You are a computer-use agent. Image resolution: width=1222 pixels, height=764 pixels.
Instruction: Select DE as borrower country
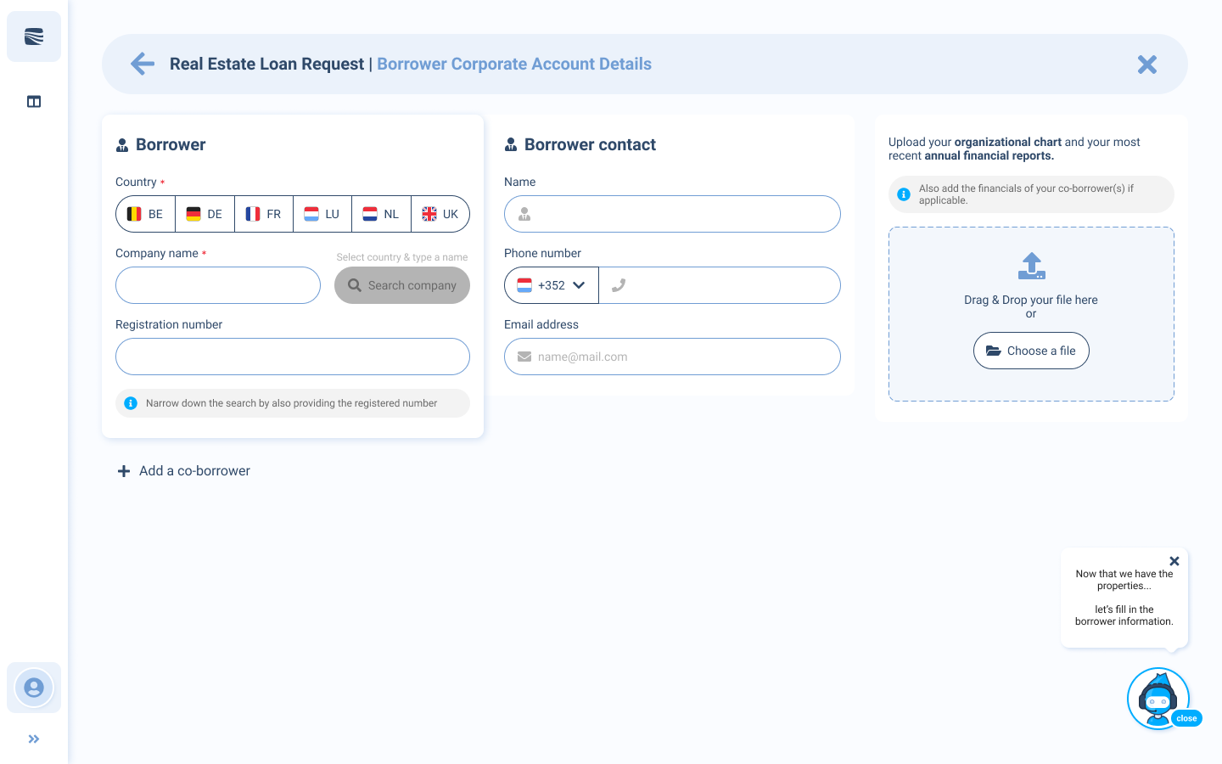coord(205,214)
